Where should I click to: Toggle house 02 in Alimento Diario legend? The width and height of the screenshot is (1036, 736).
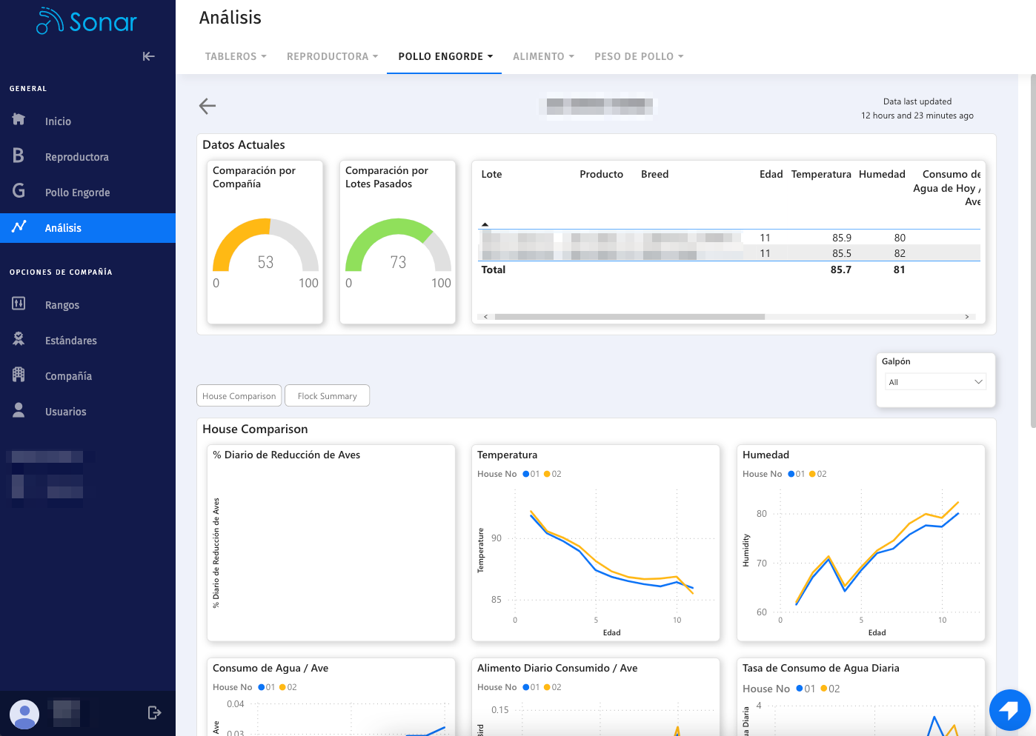[x=553, y=687]
